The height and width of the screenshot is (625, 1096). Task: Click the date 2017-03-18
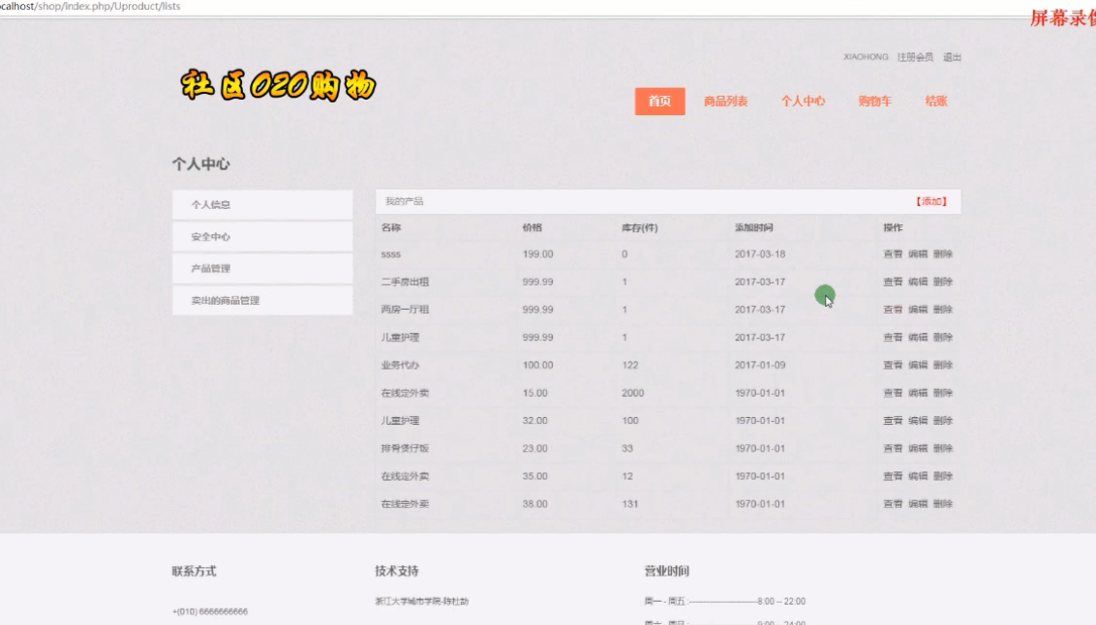[x=760, y=254]
